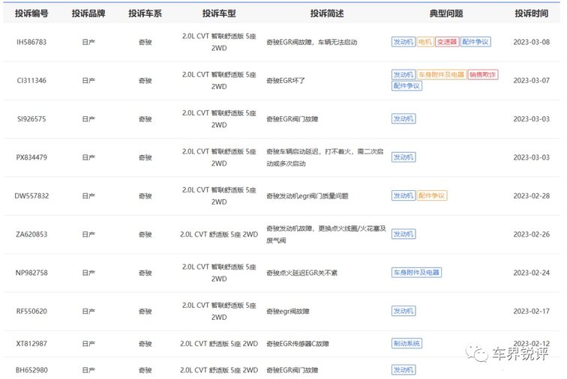
Task: Select the 发动机 tag in row RF550620
Action: click(x=403, y=312)
